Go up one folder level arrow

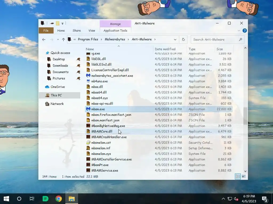coord(63,40)
